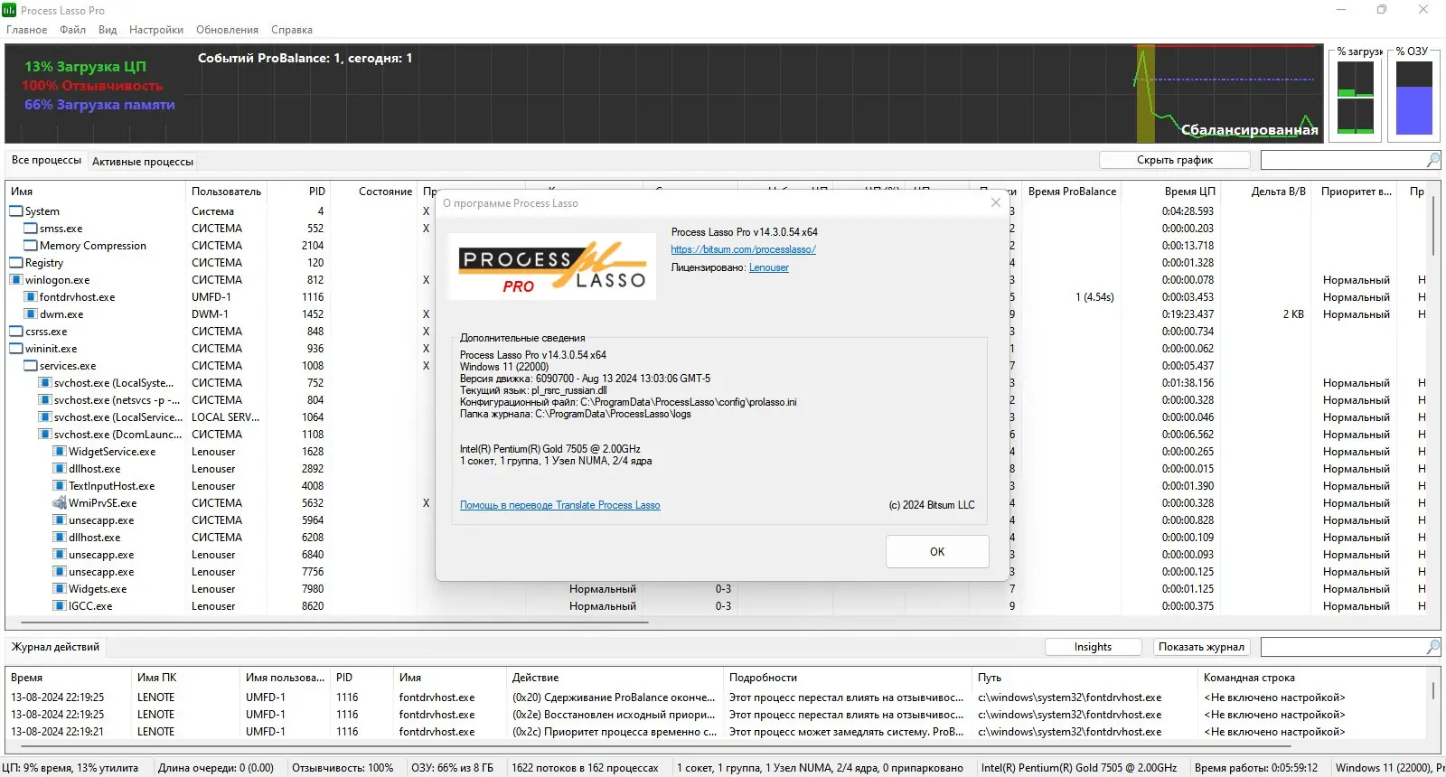Image resolution: width=1446 pixels, height=777 pixels.
Task: Click the smss.exe process icon
Action: 31,229
